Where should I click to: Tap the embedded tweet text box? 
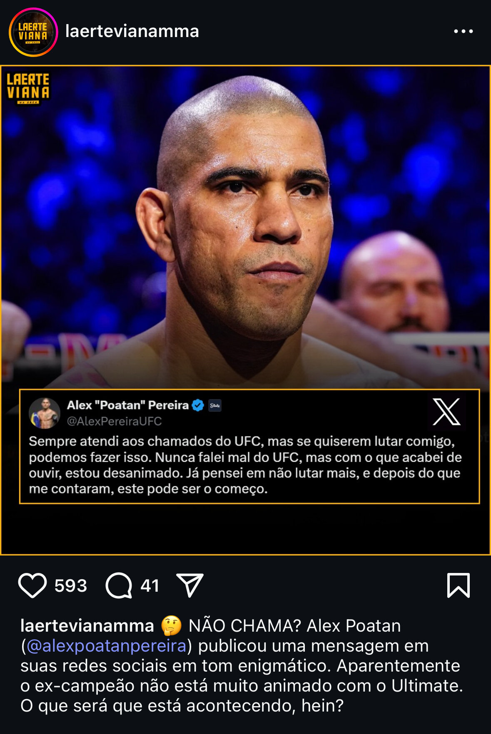249,446
